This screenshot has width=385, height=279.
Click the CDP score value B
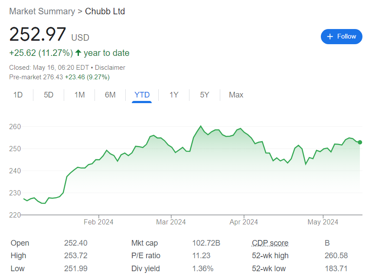(327, 243)
